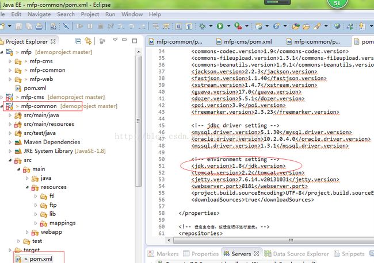This screenshot has width=374, height=263.
Task: Click the jdk.version line in the editor
Action: 238,166
